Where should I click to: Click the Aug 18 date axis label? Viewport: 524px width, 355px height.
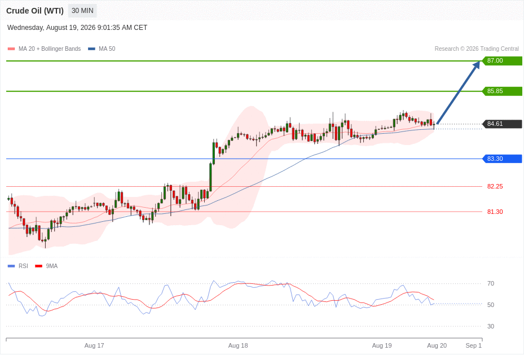[238, 345]
